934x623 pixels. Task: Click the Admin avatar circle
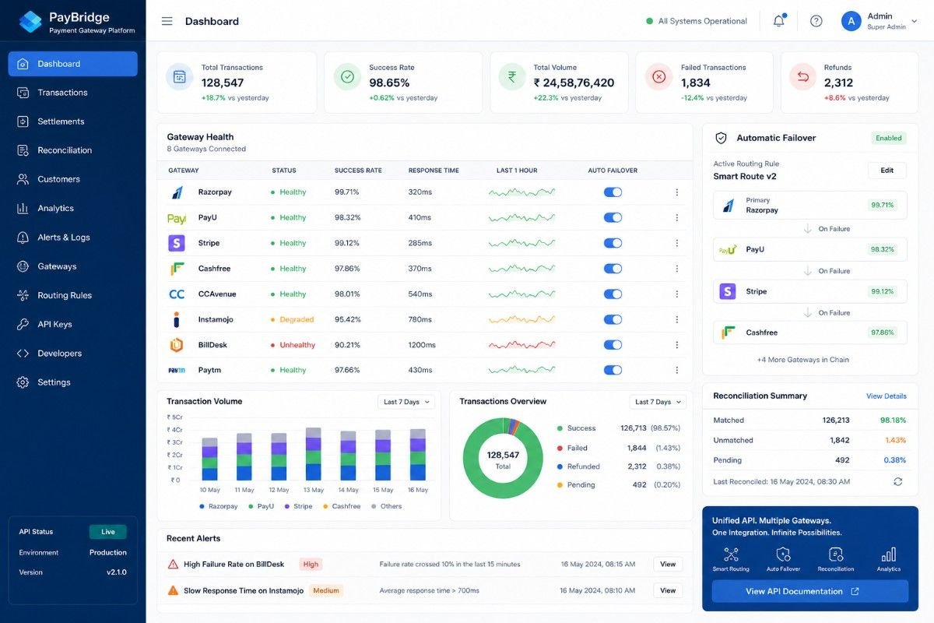(851, 21)
